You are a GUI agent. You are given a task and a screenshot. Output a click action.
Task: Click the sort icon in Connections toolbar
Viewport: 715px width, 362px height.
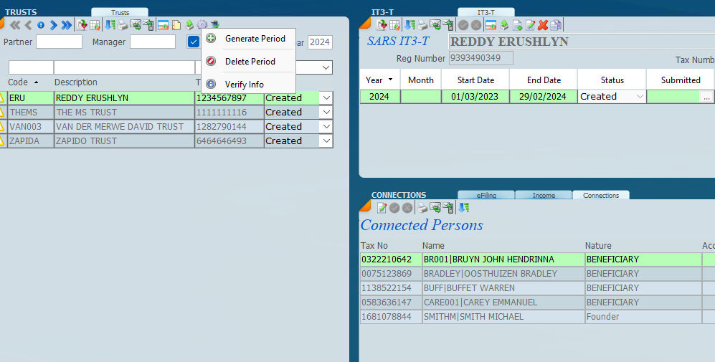point(464,208)
